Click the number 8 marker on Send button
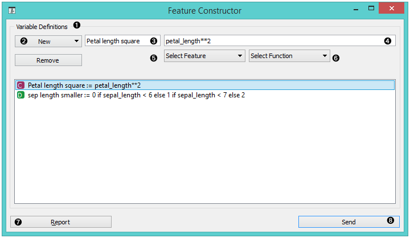The width and height of the screenshot is (410, 238). click(x=390, y=221)
